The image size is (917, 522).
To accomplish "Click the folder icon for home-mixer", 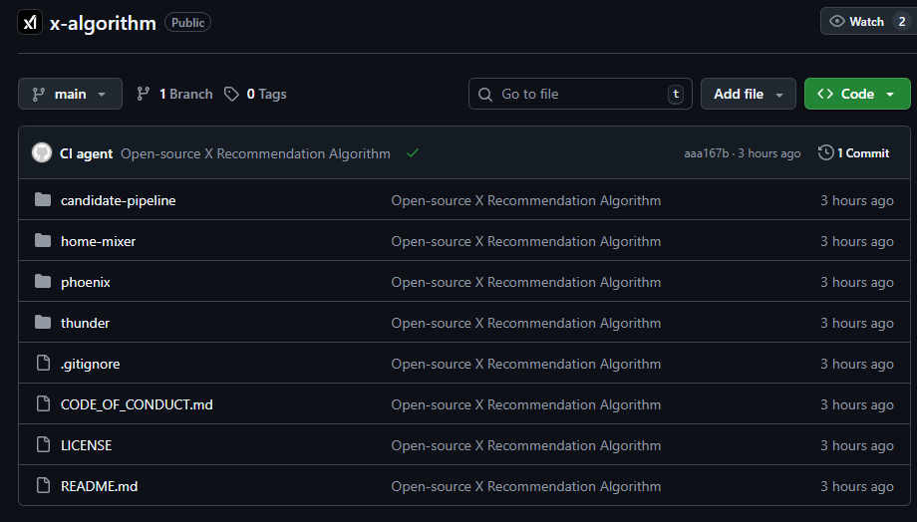I will [43, 241].
